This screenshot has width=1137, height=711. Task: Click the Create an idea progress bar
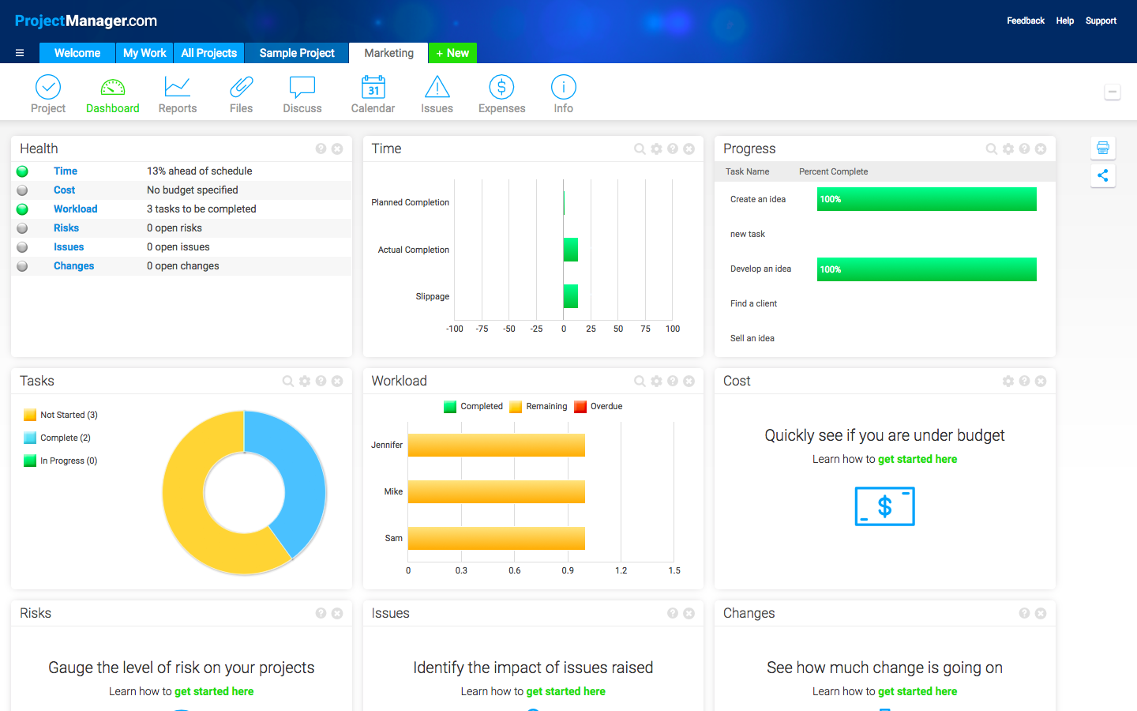926,199
